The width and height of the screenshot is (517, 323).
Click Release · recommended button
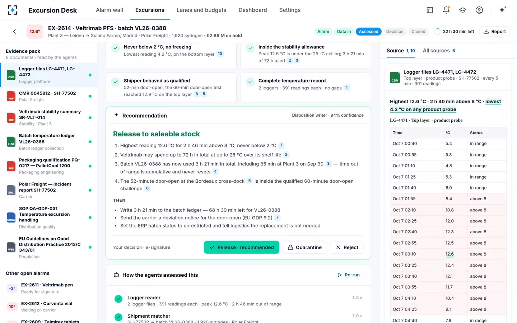pyautogui.click(x=242, y=247)
